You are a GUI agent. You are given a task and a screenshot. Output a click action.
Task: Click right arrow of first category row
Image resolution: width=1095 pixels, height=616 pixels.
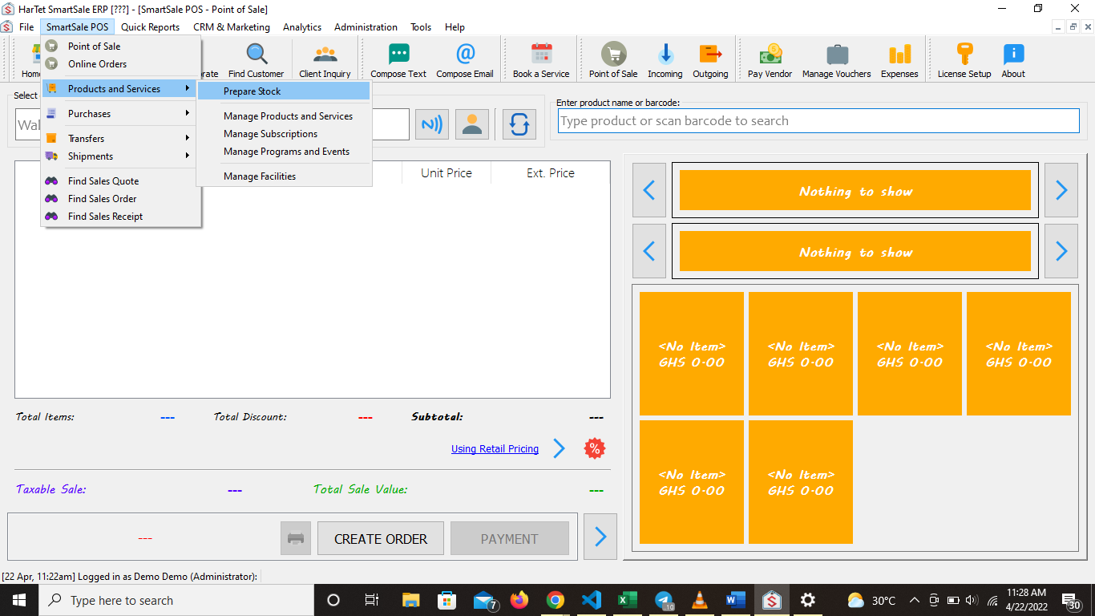point(1061,190)
